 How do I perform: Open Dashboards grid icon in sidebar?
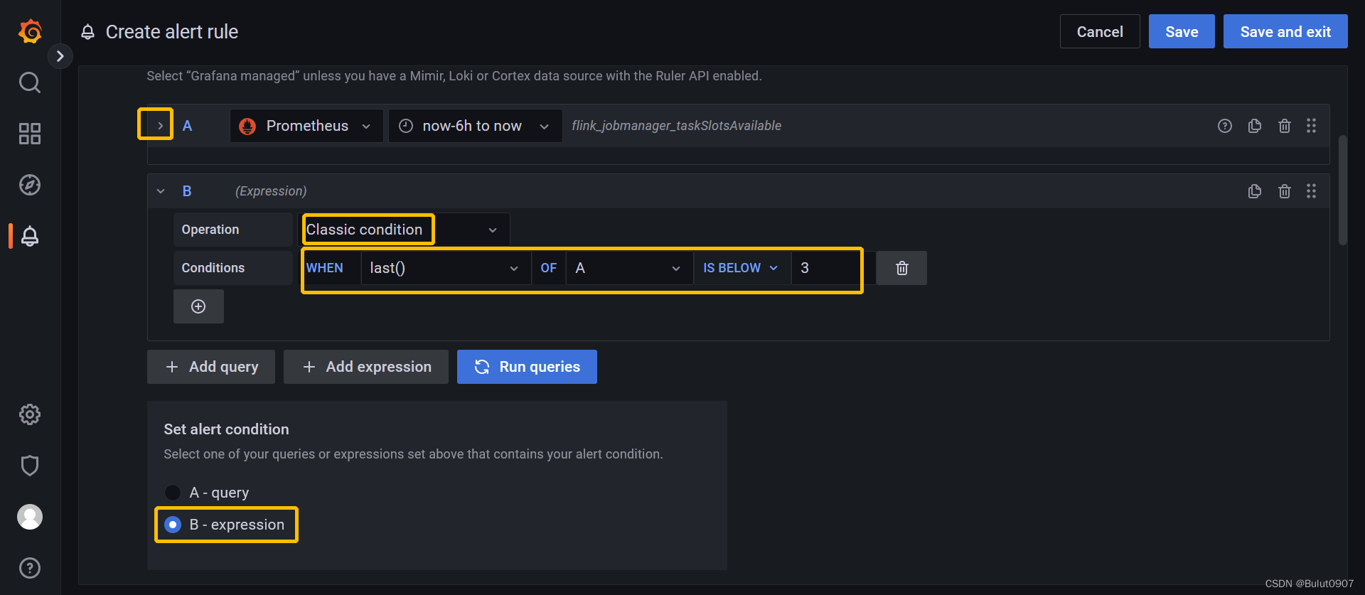pyautogui.click(x=30, y=134)
